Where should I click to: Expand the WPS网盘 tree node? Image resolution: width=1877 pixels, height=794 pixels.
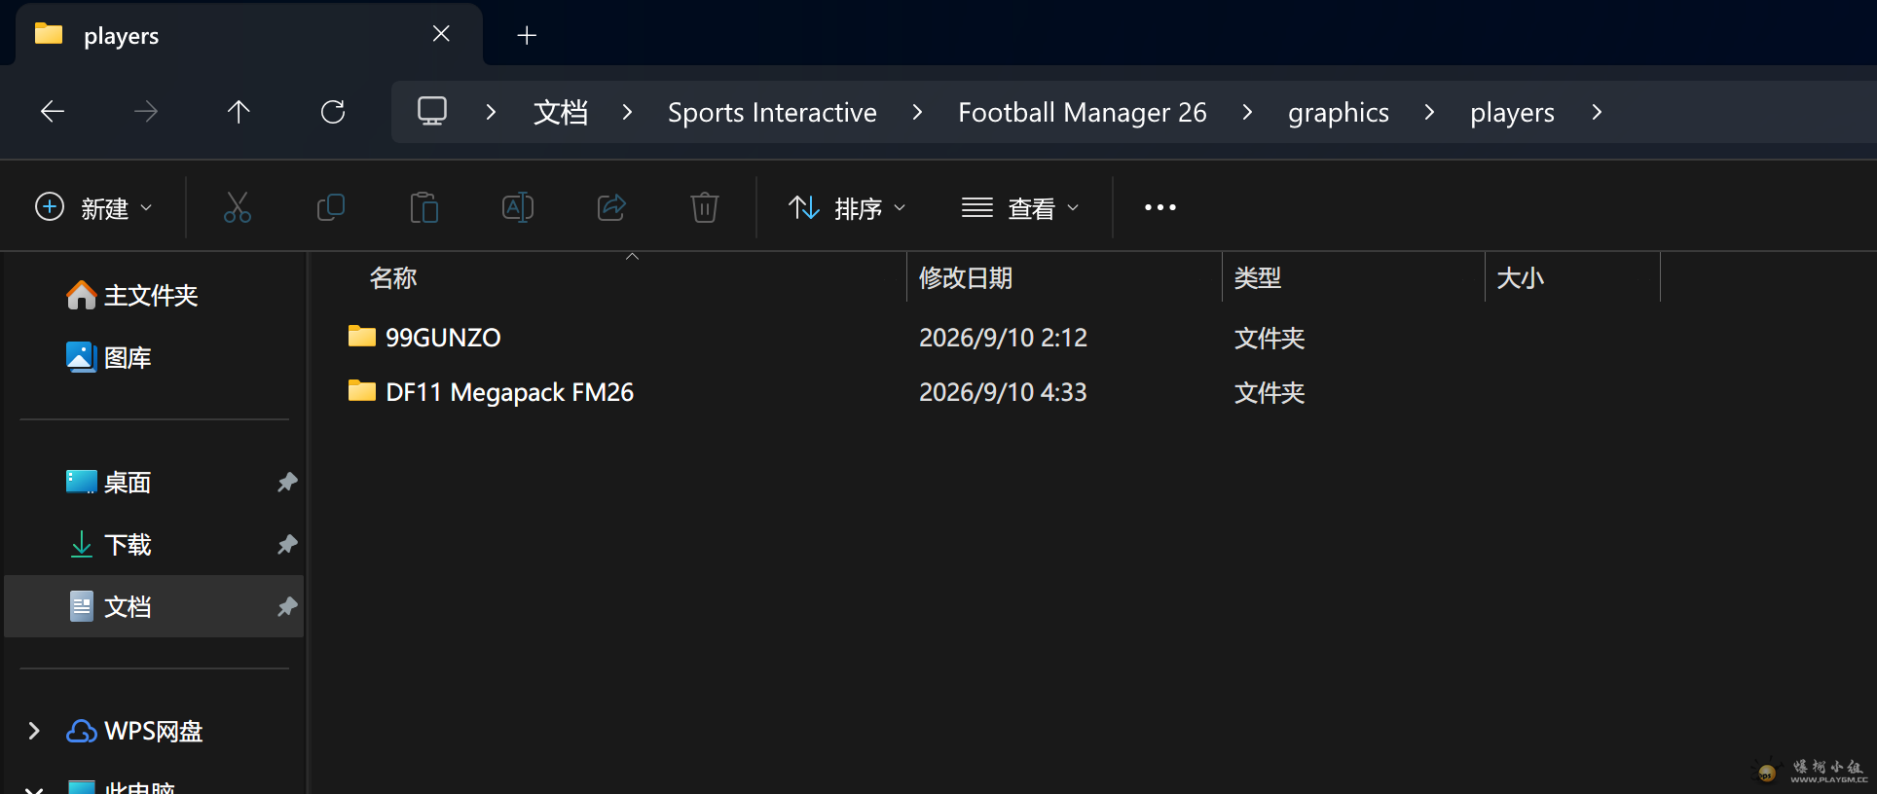pyautogui.click(x=34, y=731)
